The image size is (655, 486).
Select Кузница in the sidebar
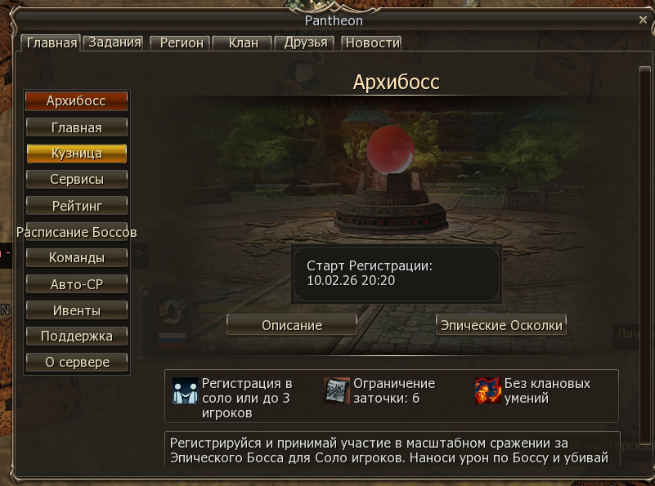click(76, 154)
